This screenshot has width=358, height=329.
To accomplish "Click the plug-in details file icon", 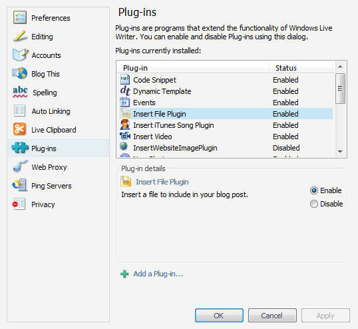I will click(126, 181).
